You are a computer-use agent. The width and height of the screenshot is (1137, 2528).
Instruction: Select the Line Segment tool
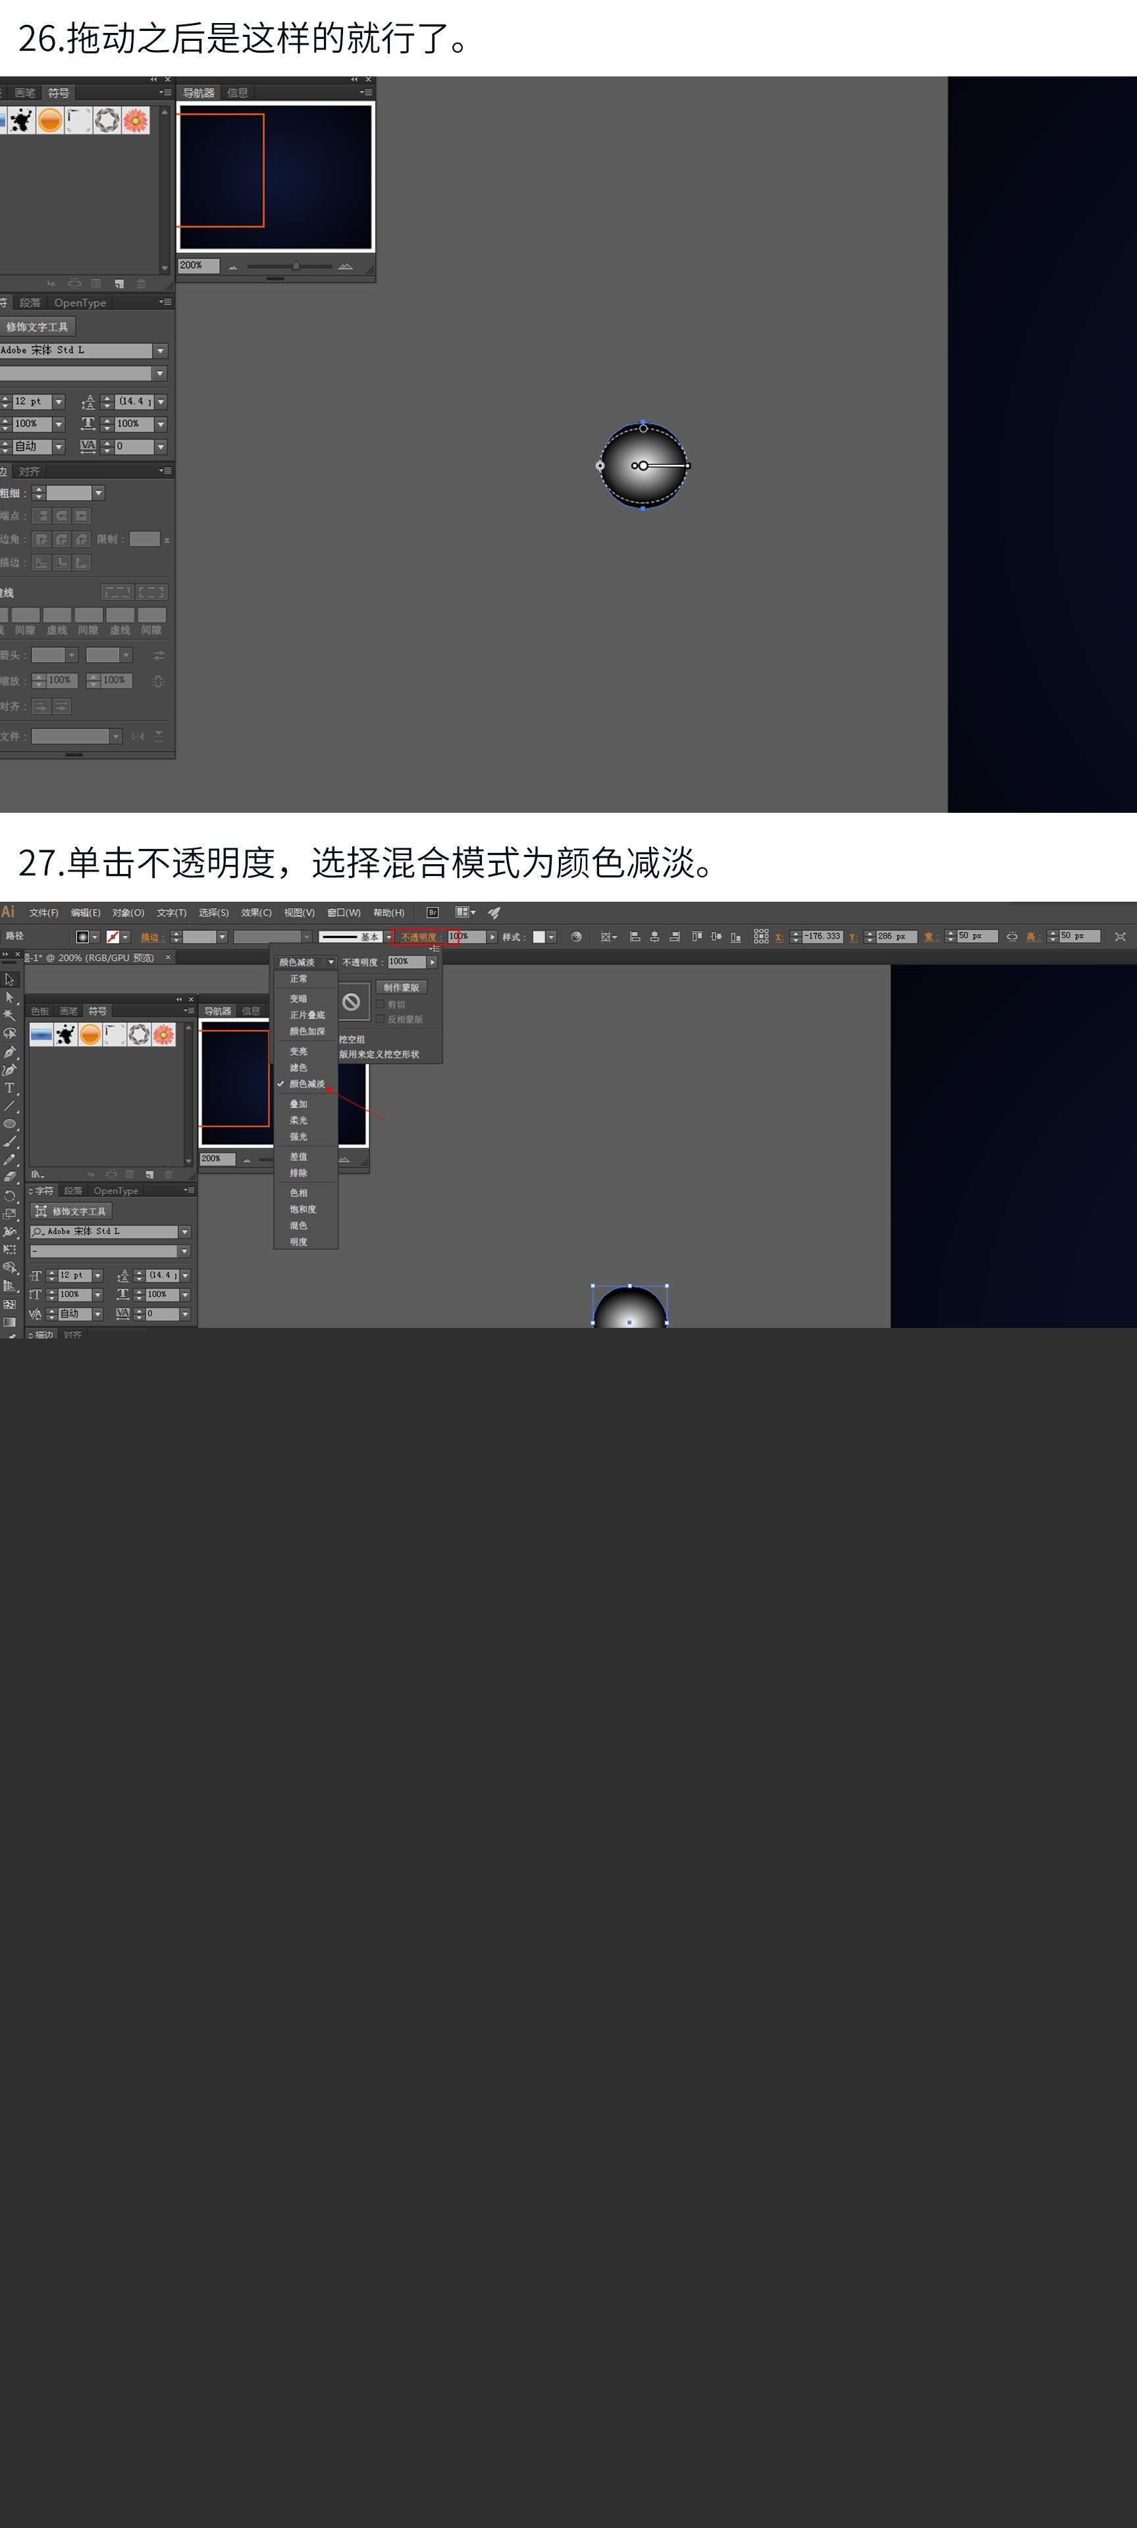click(10, 1106)
